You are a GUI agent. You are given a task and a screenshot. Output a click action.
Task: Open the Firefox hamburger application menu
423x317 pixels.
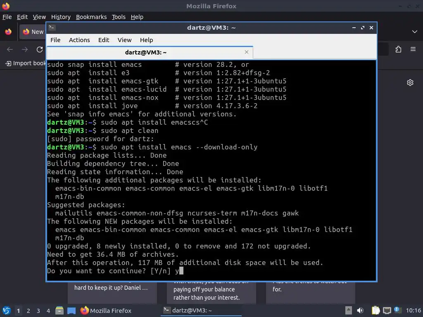coord(413,50)
